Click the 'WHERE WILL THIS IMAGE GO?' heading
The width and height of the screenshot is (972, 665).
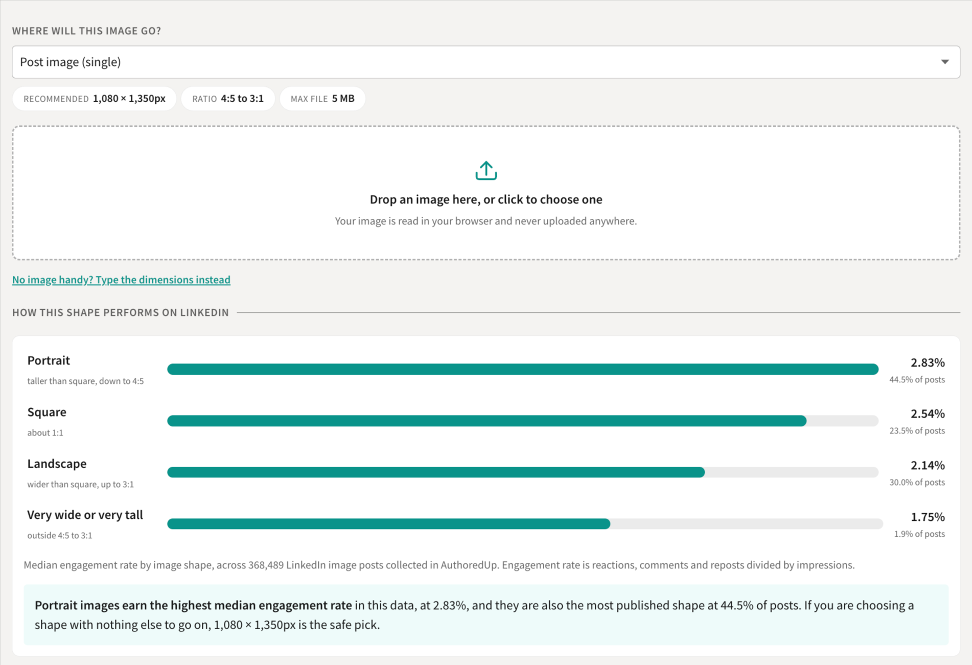pyautogui.click(x=86, y=31)
